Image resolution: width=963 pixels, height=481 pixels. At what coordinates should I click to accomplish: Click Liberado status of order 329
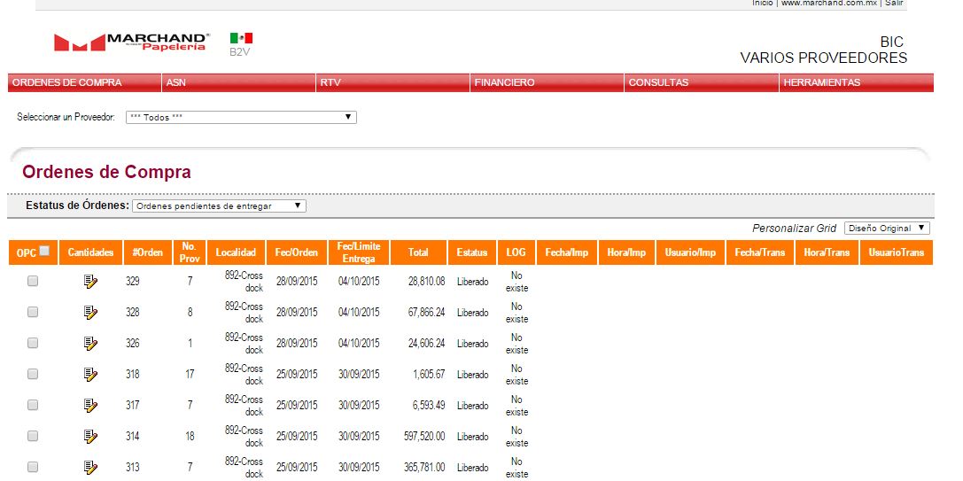click(472, 282)
